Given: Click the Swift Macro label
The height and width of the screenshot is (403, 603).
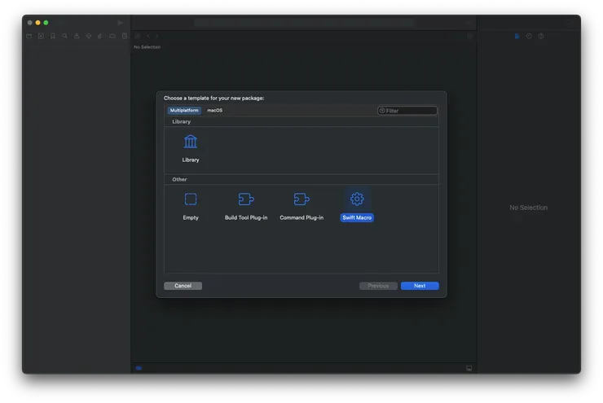Looking at the screenshot, I should (357, 217).
